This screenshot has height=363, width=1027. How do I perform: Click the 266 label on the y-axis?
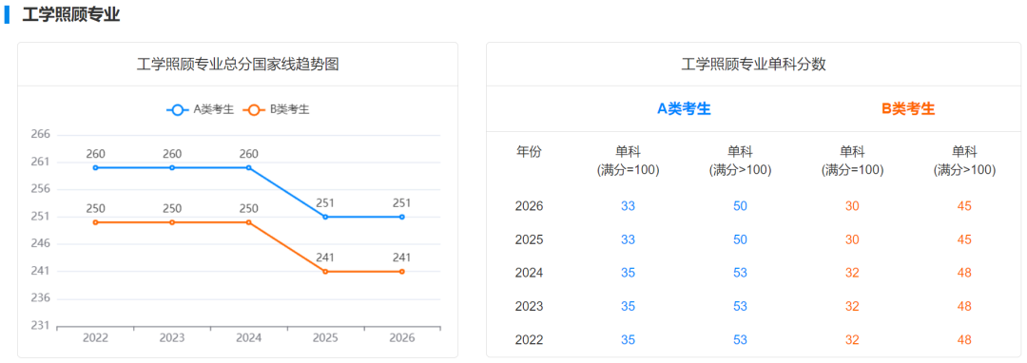point(41,134)
